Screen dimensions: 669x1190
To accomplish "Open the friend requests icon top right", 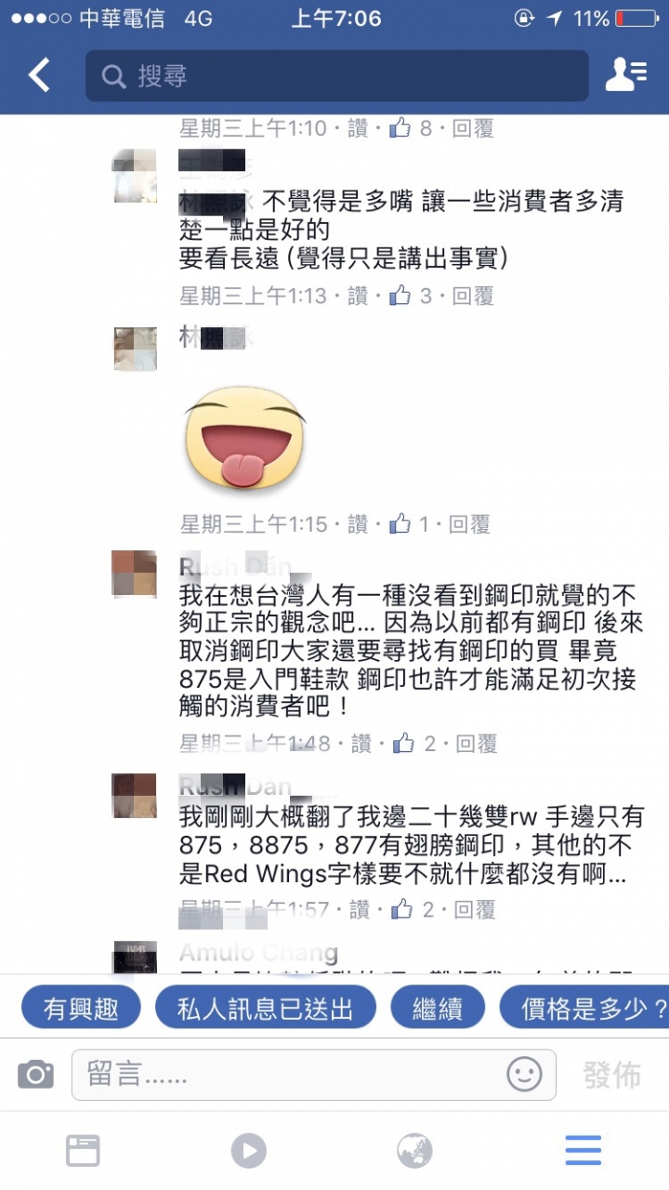I will (x=625, y=75).
